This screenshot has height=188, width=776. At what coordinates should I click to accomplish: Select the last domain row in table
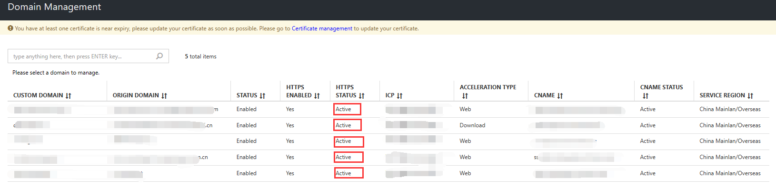point(388,173)
